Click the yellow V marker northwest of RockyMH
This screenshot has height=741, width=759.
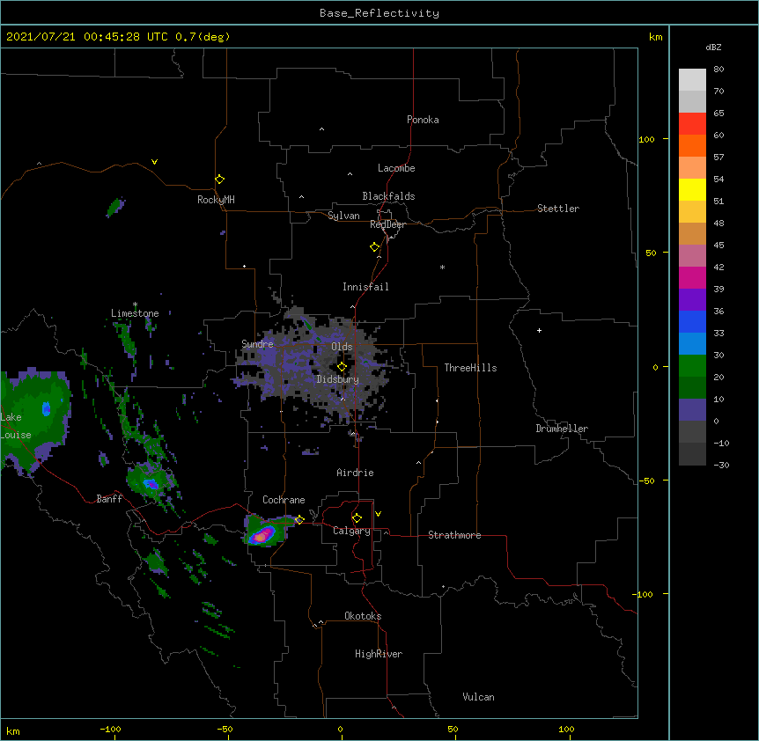point(154,162)
